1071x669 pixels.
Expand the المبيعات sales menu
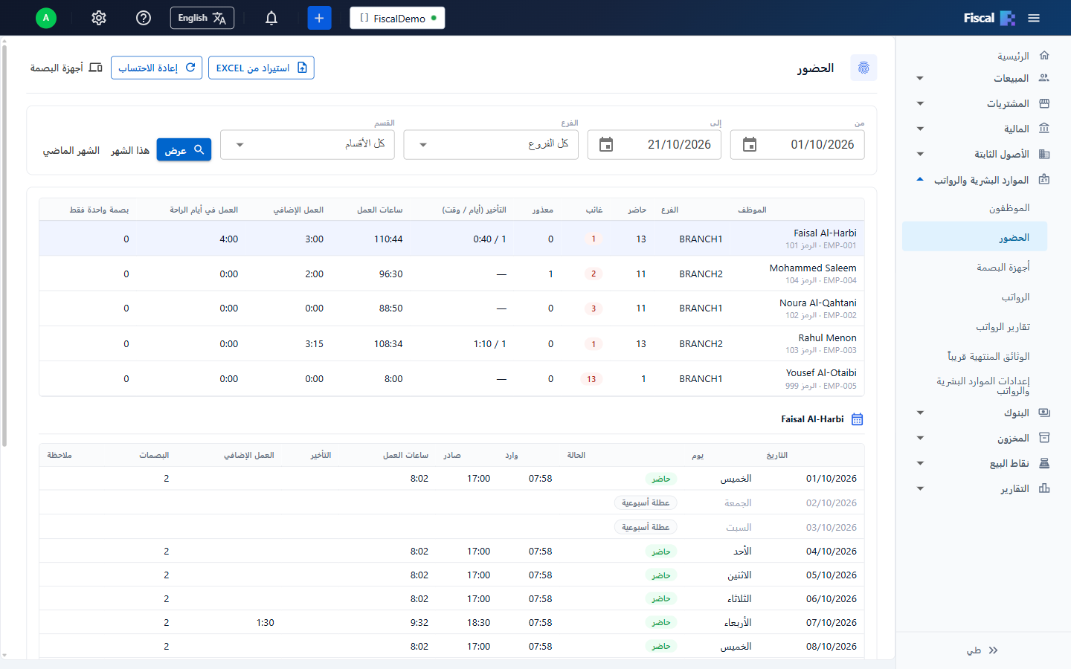(x=982, y=78)
